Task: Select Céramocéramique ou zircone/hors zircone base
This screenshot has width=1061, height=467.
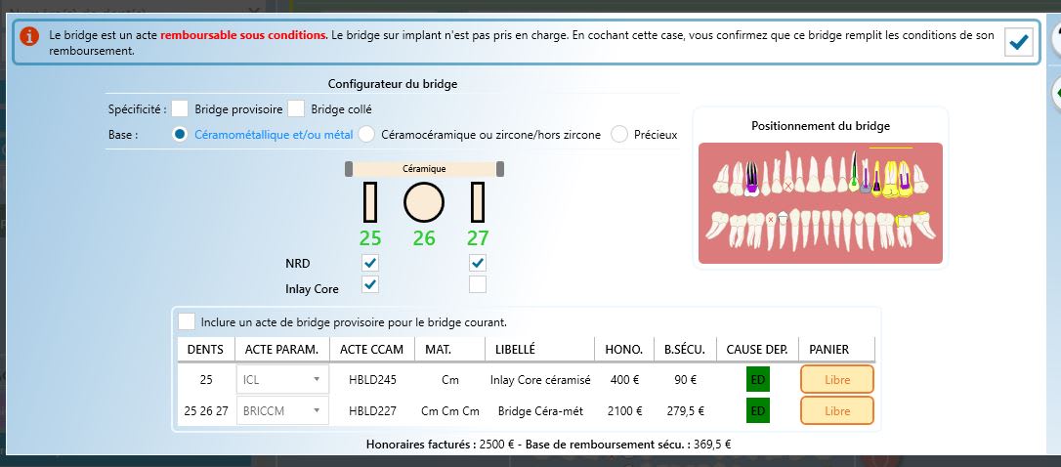Action: coord(367,135)
